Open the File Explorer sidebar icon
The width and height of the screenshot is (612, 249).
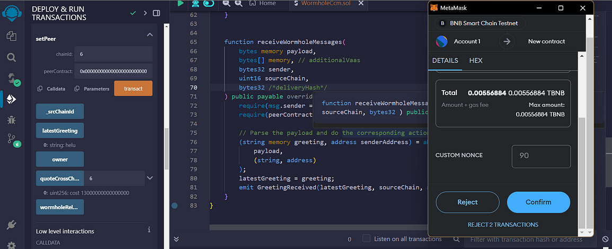coord(12,36)
